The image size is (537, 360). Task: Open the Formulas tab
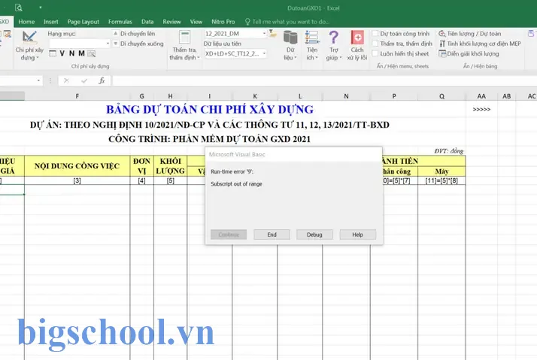(x=120, y=22)
